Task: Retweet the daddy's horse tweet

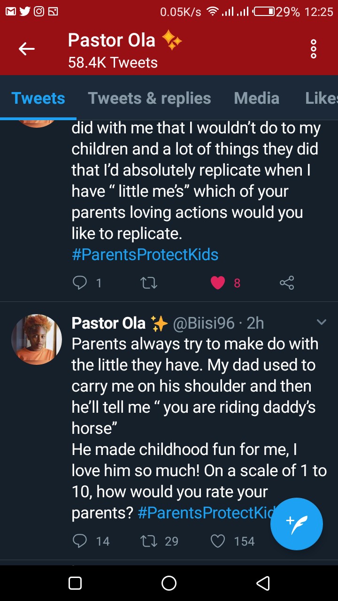Action: coord(148,541)
